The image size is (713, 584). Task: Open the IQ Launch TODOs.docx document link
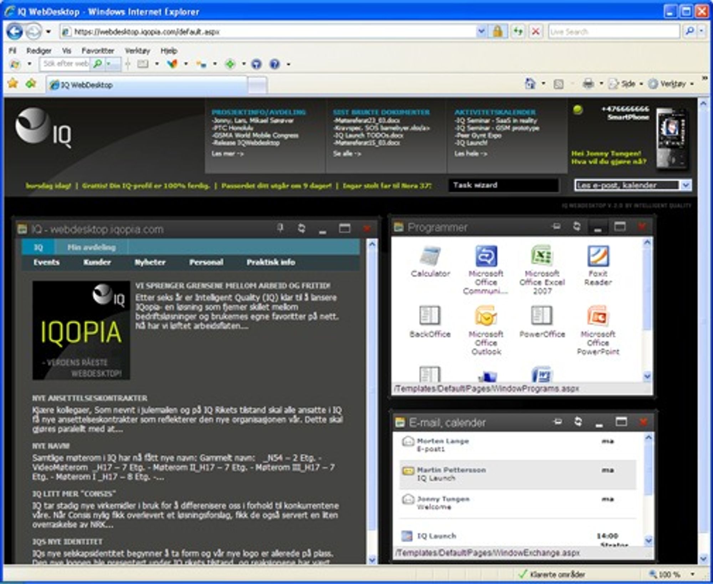point(368,135)
